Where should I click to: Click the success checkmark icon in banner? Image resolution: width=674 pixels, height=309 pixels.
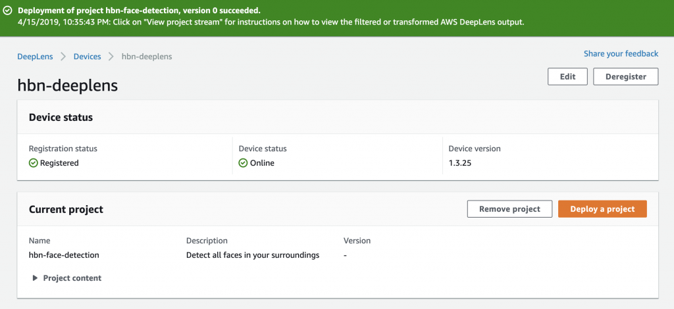pos(8,11)
